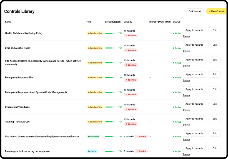Image resolution: width=228 pixels, height=159 pixels.
Task: Click 12 critical badge for Emergency Response Plan
Action: click(131, 80)
